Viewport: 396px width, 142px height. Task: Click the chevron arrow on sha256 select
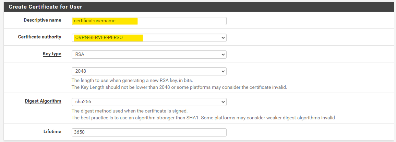[x=223, y=102]
